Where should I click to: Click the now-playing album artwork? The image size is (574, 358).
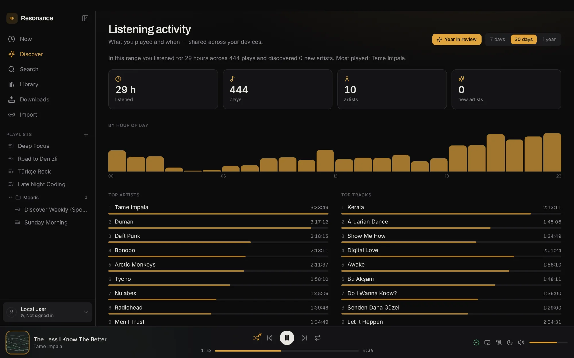pyautogui.click(x=18, y=342)
